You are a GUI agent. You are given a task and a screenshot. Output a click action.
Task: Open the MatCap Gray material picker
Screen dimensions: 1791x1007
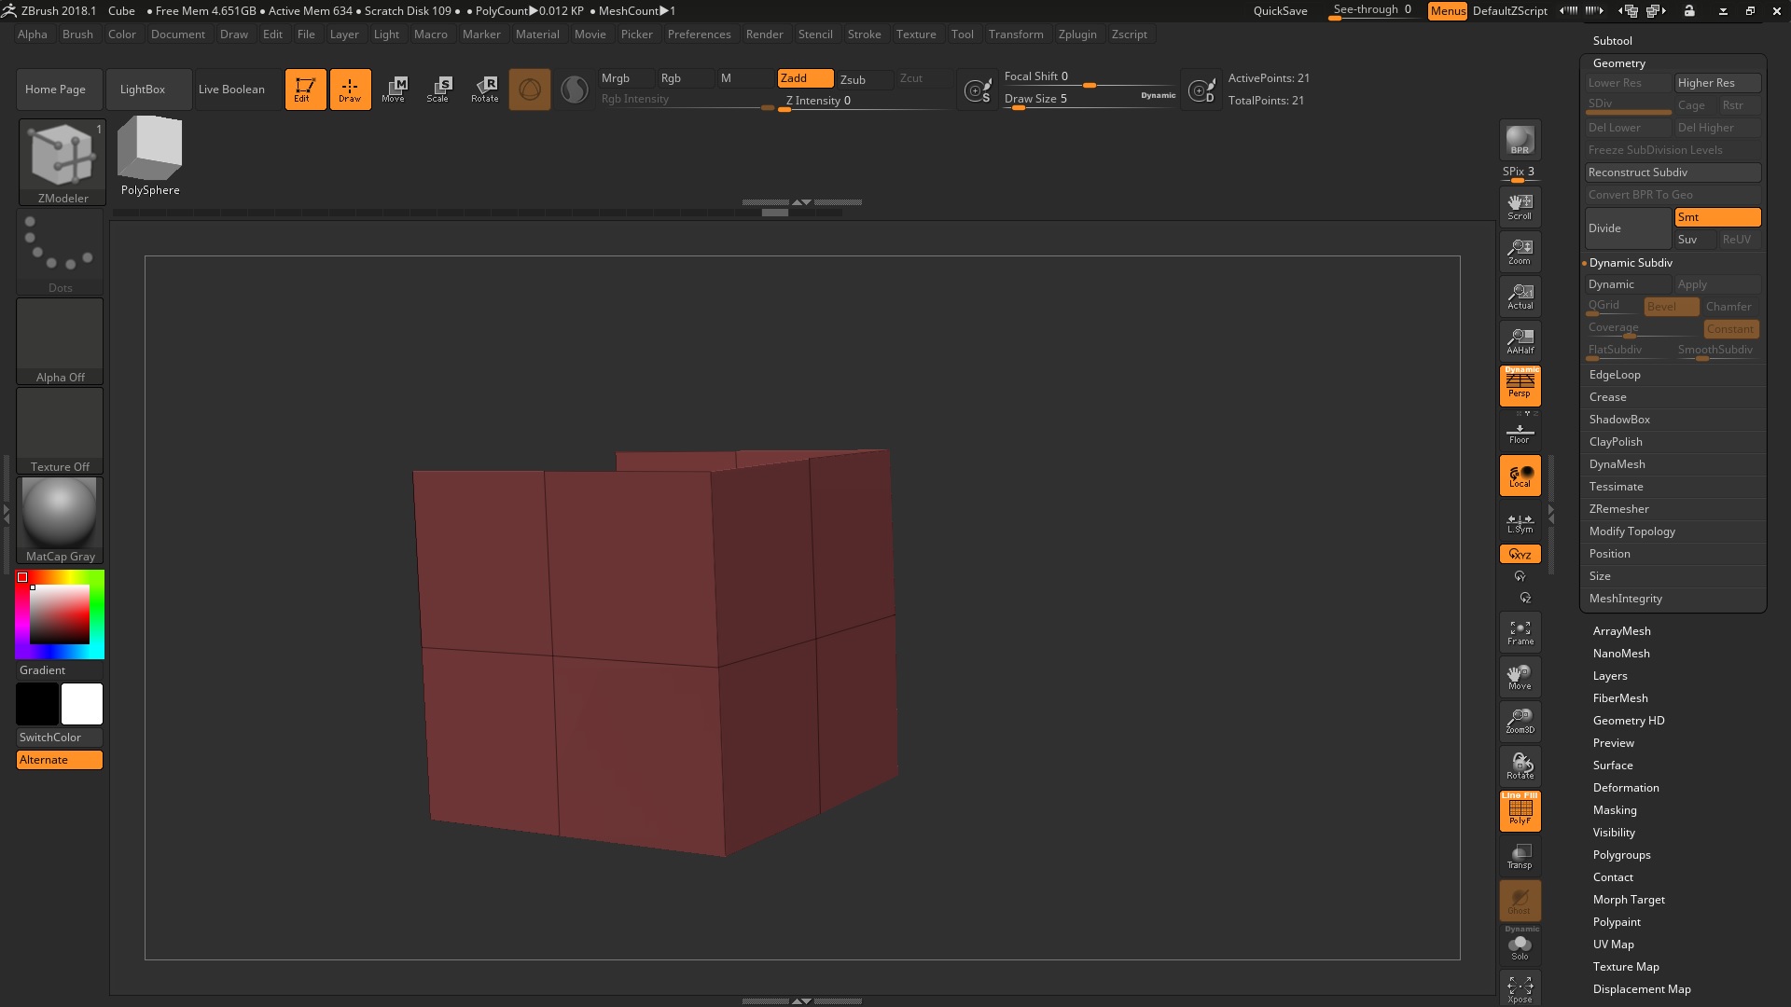tap(60, 520)
